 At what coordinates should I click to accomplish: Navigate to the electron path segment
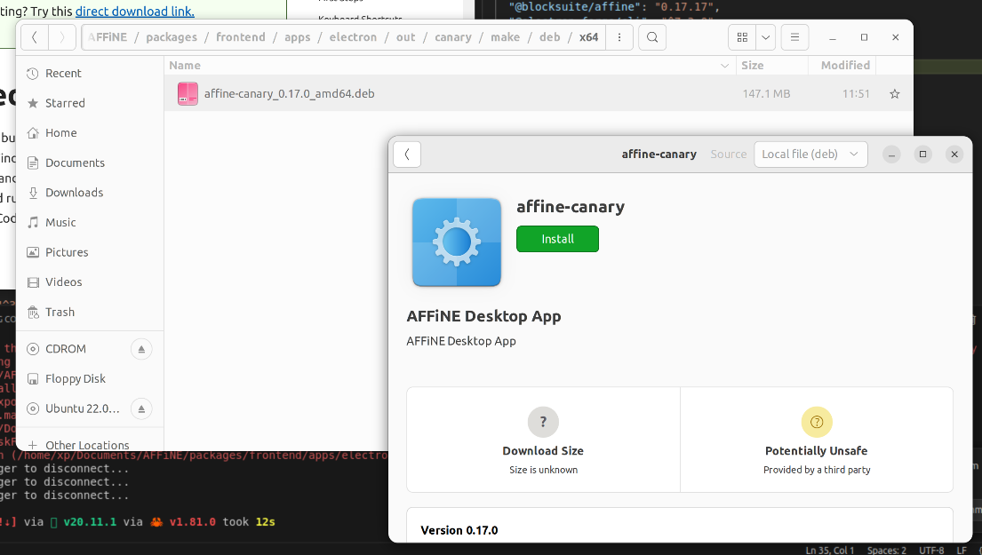pyautogui.click(x=353, y=37)
